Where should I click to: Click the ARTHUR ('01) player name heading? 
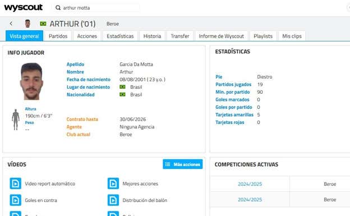tap(72, 24)
